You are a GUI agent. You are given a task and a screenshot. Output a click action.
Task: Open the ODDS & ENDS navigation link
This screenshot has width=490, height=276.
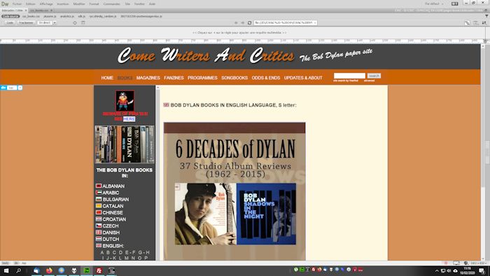point(266,78)
